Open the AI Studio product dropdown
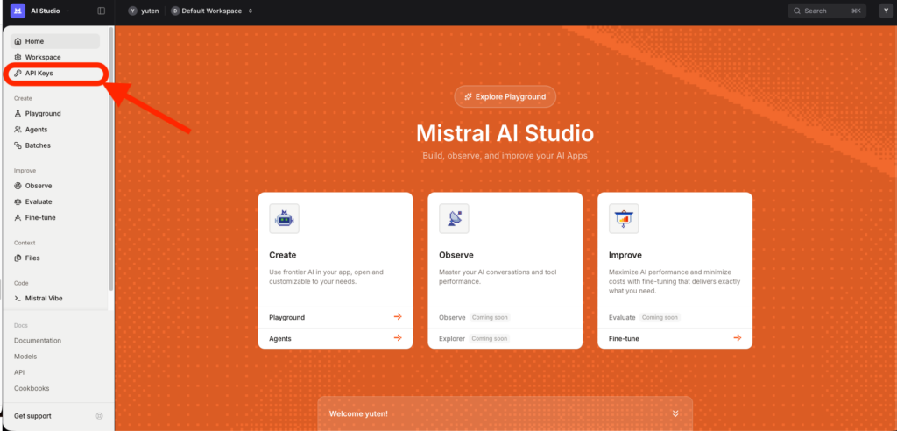This screenshot has width=897, height=431. [x=51, y=11]
